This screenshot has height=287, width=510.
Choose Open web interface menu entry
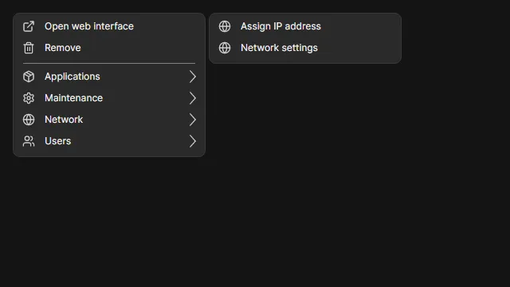(109, 26)
